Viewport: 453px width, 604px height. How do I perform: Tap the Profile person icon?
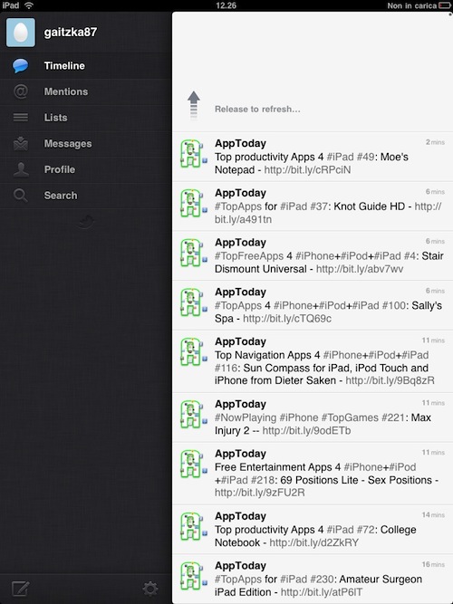(x=21, y=169)
